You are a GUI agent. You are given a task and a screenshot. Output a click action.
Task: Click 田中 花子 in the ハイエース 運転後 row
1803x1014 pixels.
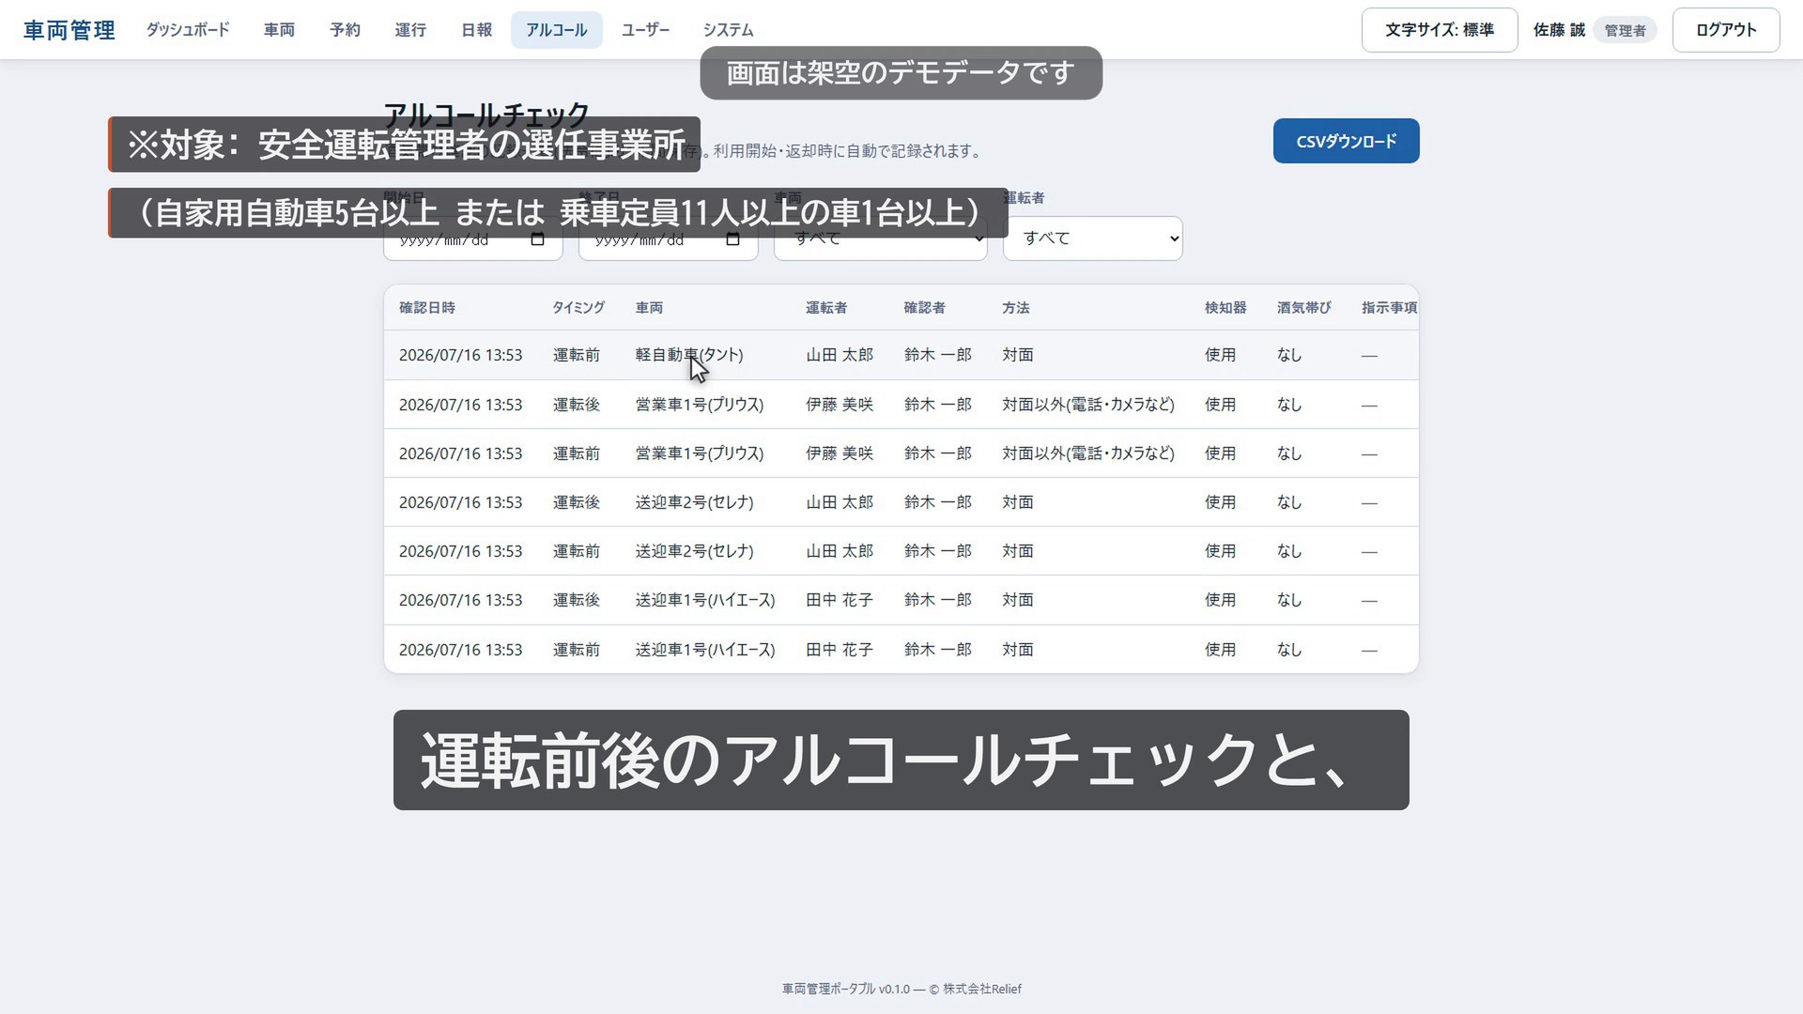[x=840, y=600]
